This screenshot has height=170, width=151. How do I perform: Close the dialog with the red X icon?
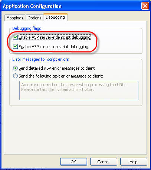point(145,6)
